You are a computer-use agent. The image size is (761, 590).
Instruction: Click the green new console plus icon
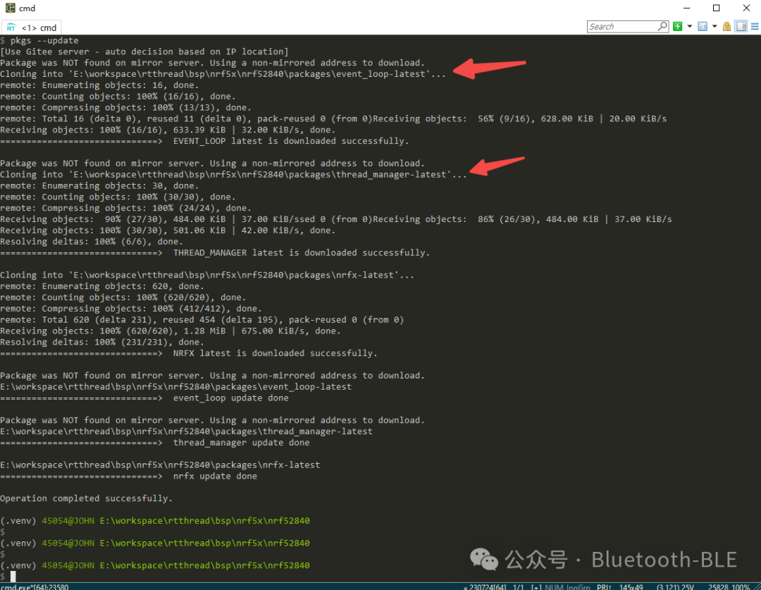(677, 26)
